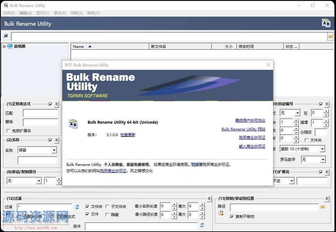Image resolution: width=336 pixels, height=232 pixels.
Task: Toggle the (1)正则表达式 enable checkbox
Action: pos(50,104)
